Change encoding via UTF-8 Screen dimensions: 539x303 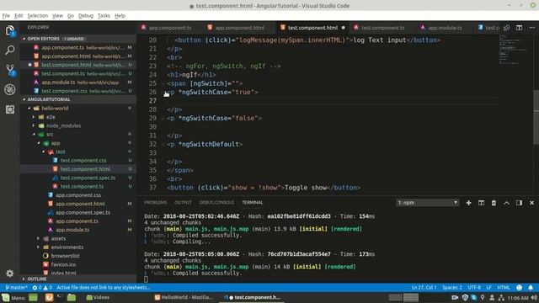click(x=474, y=288)
